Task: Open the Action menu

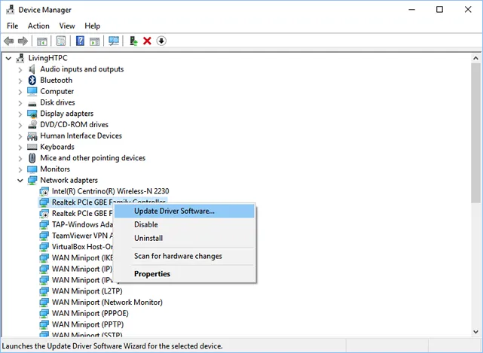Action: coord(38,26)
